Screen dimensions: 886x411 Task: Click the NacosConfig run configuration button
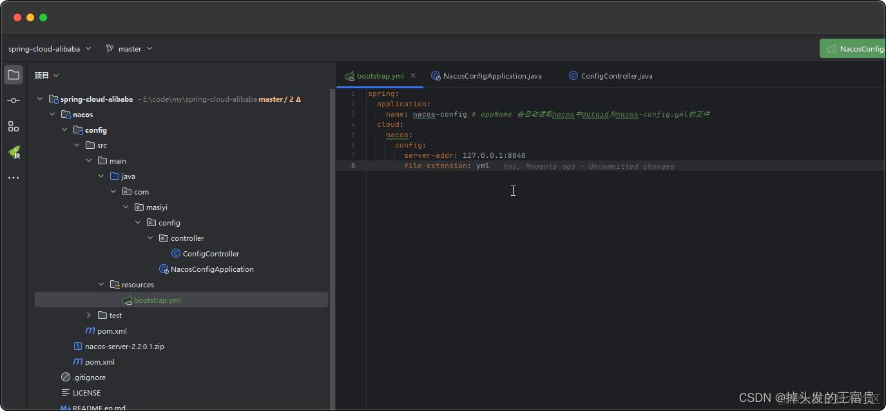852,48
